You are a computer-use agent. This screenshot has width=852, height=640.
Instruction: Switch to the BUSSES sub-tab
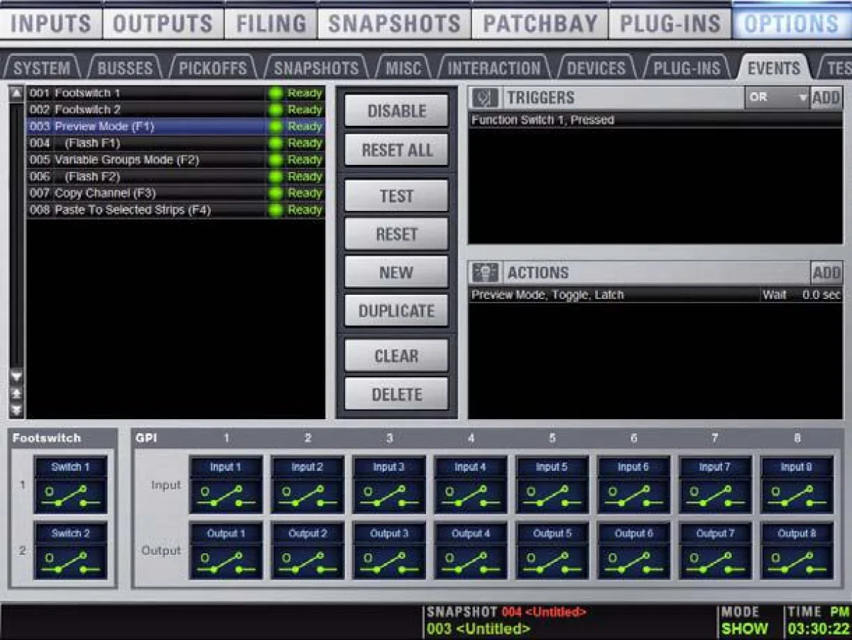pos(125,68)
